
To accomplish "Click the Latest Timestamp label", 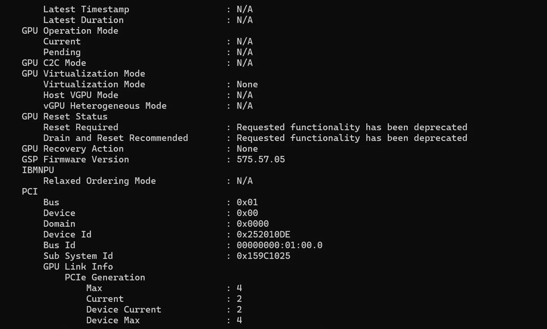I will pos(86,9).
